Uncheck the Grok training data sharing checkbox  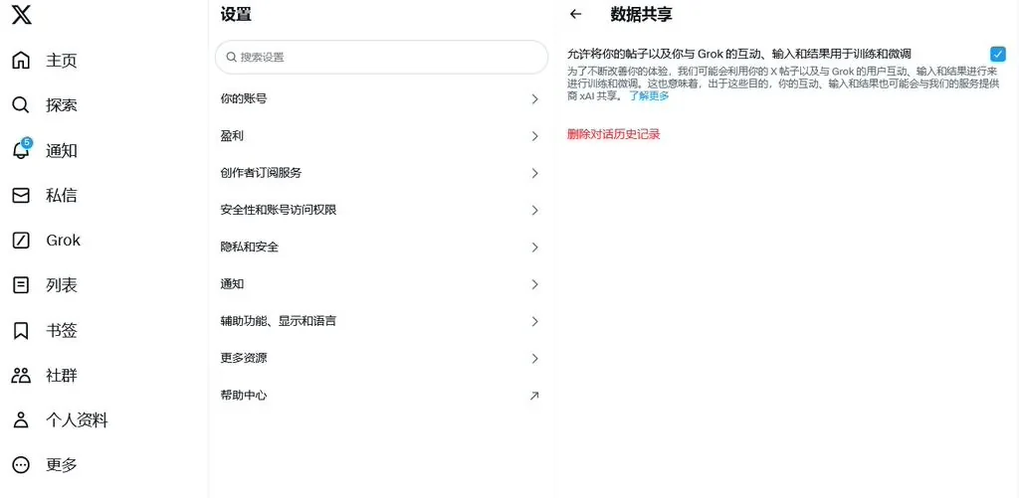(x=997, y=54)
